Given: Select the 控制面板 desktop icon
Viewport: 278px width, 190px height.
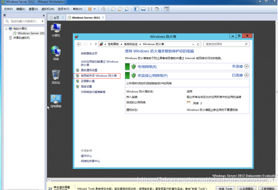Looking at the screenshot, I should [56, 101].
